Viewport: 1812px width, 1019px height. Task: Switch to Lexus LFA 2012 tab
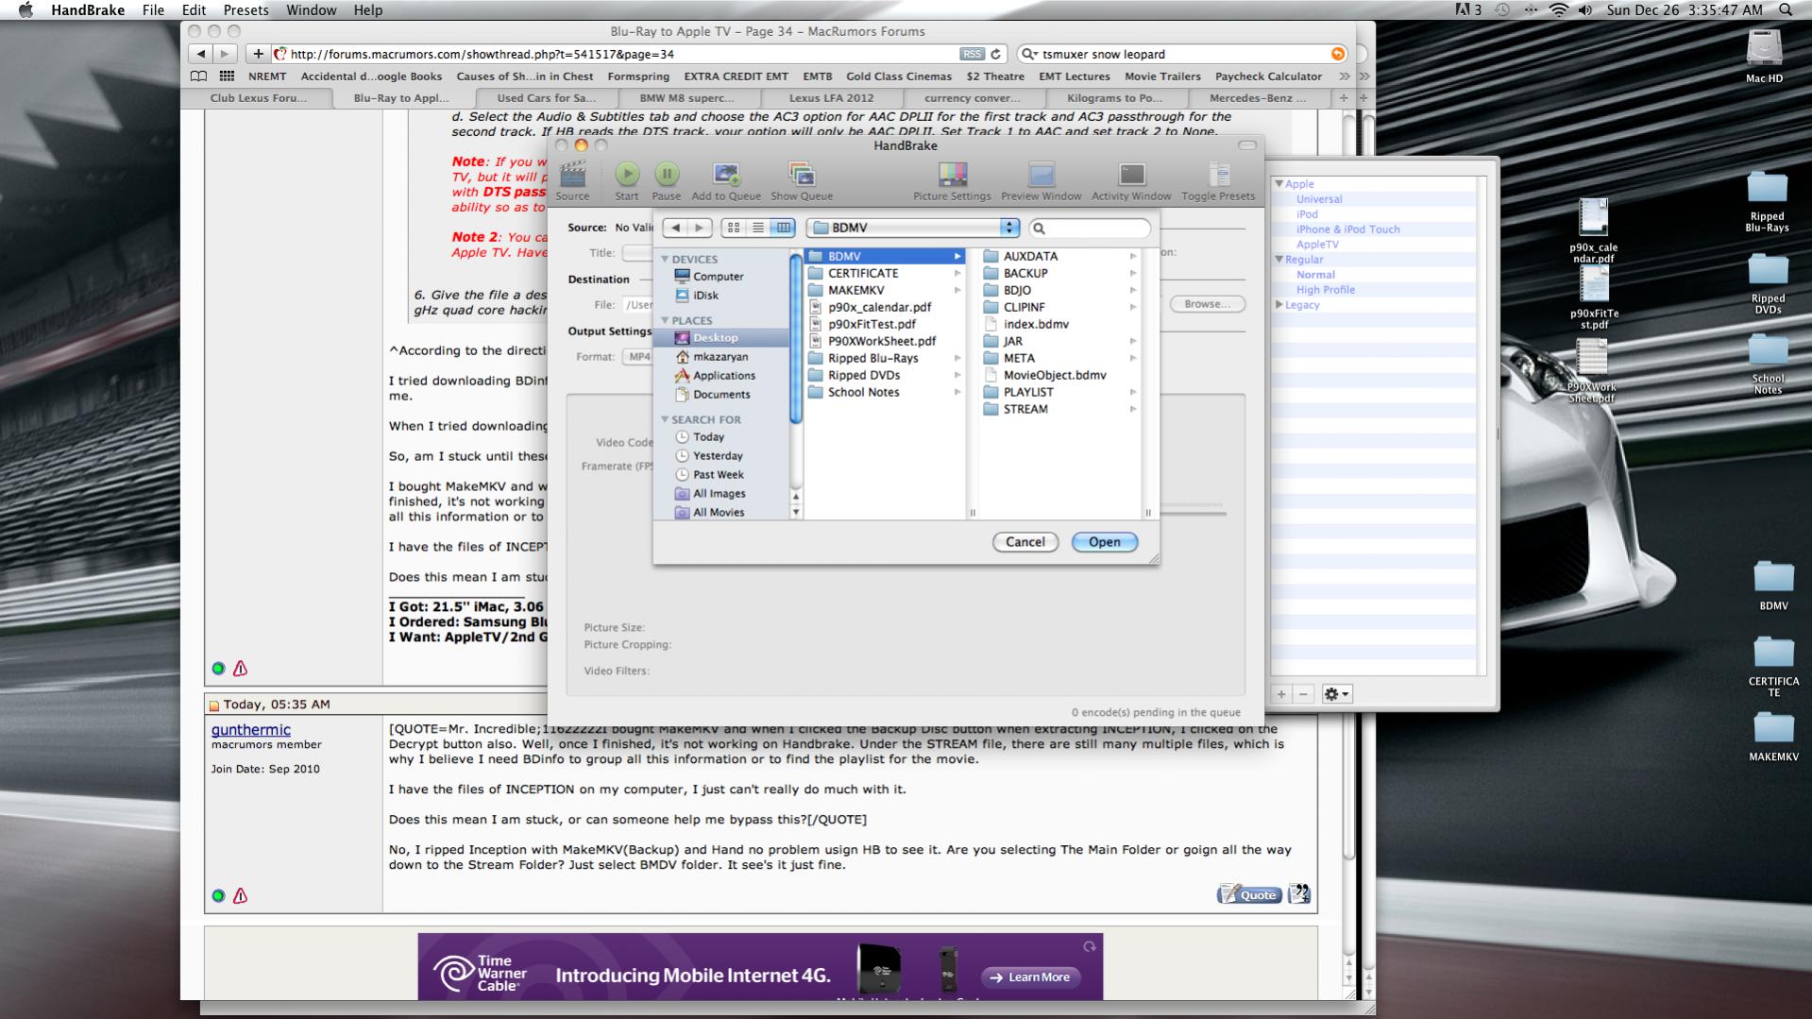831,98
